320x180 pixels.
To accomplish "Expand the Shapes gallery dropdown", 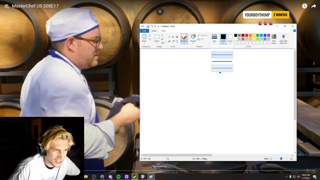I will [193, 43].
